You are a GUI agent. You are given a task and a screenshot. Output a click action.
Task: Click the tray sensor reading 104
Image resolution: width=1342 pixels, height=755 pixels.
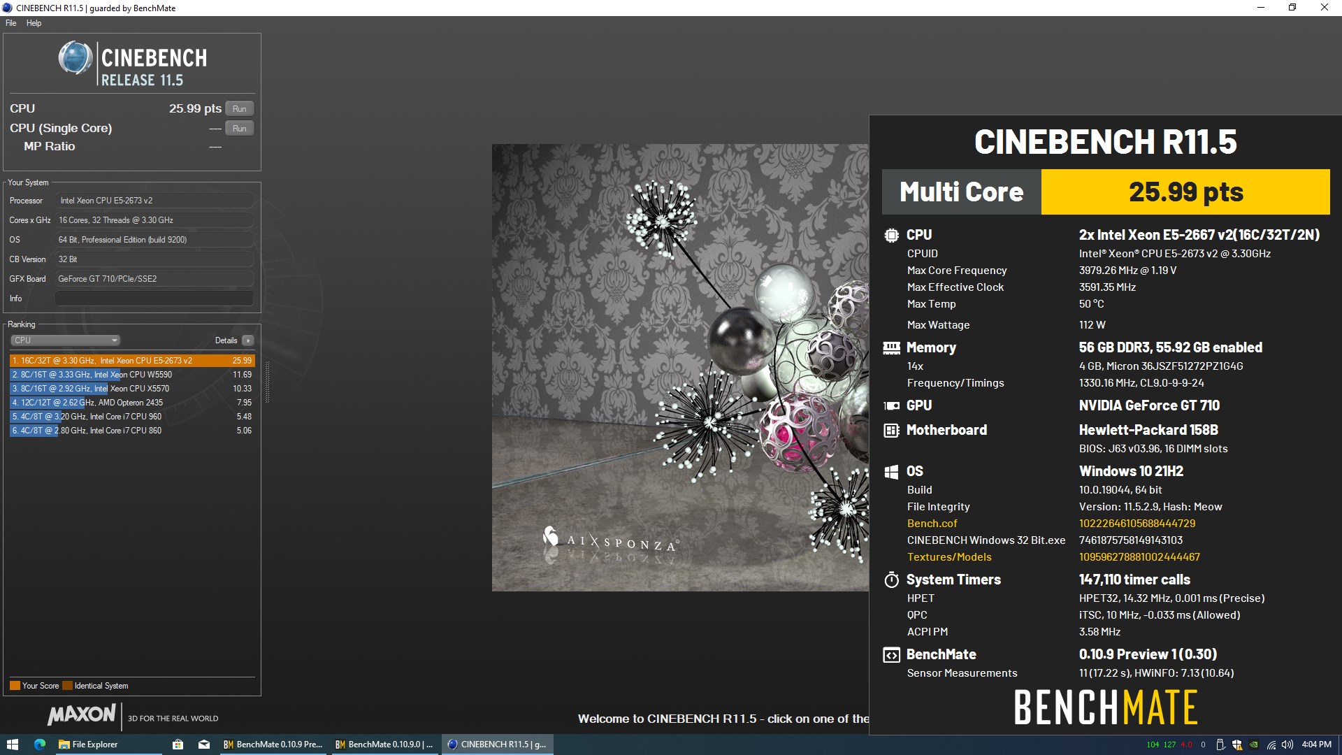point(1153,745)
